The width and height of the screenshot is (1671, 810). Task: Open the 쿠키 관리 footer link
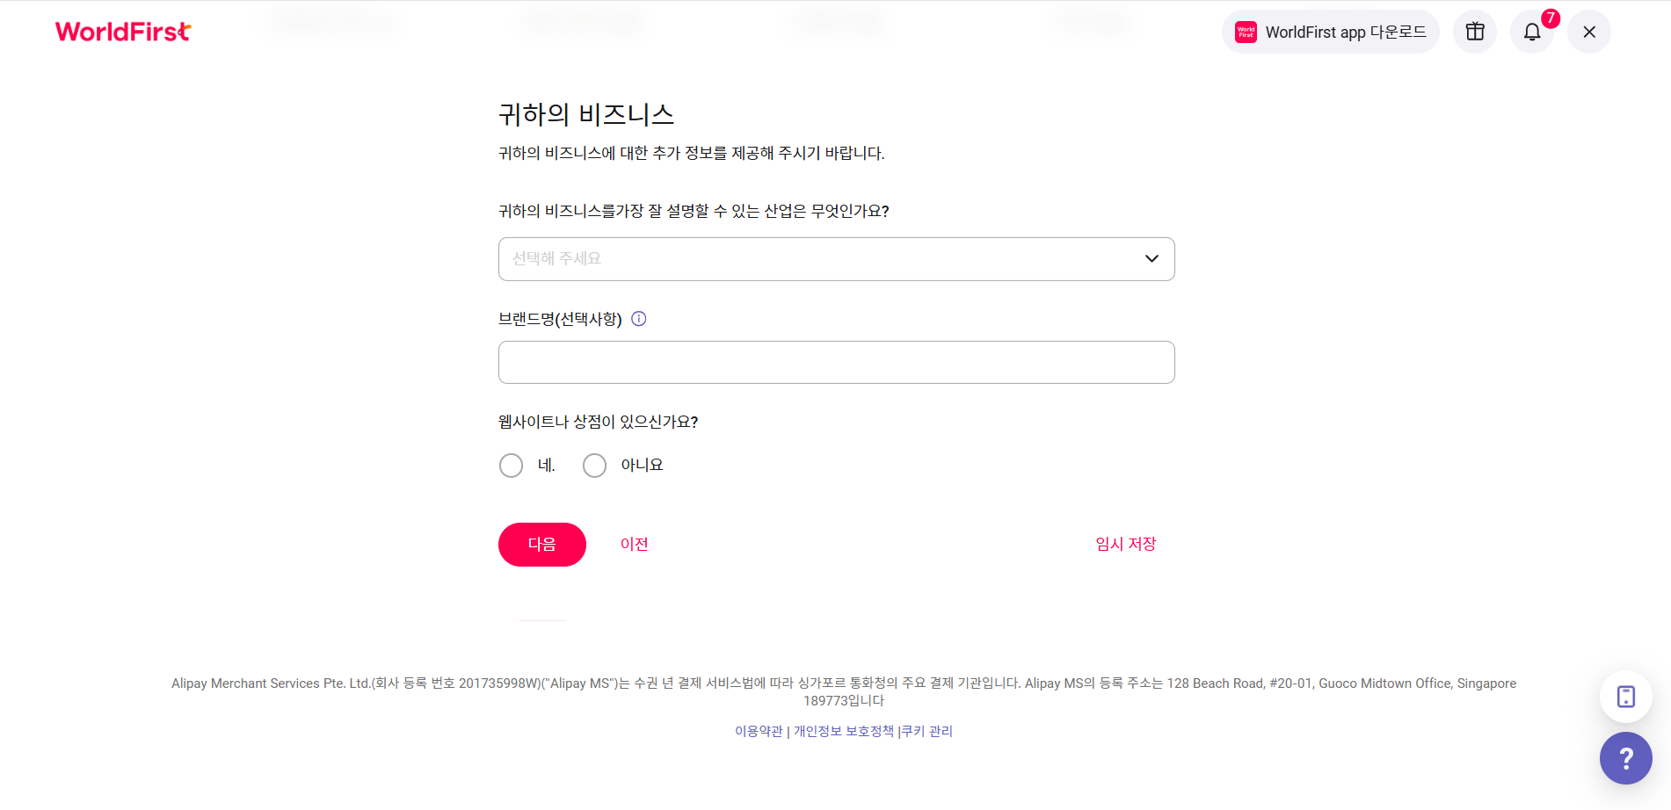click(x=927, y=731)
